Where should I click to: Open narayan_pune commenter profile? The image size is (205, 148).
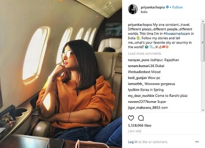[x=139, y=60]
